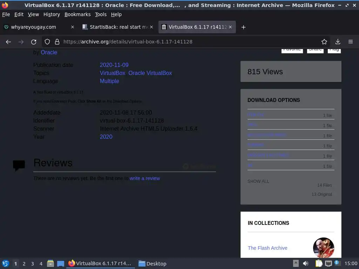Click the 13 Original text
Image resolution: width=359 pixels, height=269 pixels.
point(322,194)
